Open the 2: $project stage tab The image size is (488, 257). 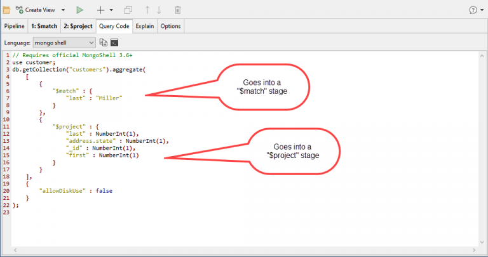[78, 26]
